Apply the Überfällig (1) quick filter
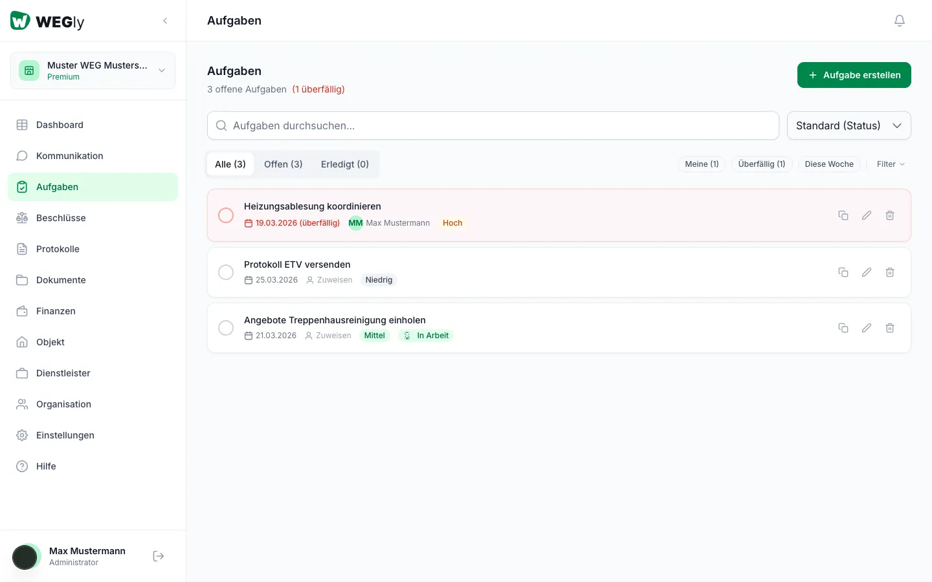Viewport: 932px width, 582px height. pos(762,164)
